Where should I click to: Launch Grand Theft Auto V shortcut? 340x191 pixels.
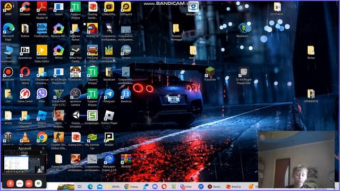(58, 94)
